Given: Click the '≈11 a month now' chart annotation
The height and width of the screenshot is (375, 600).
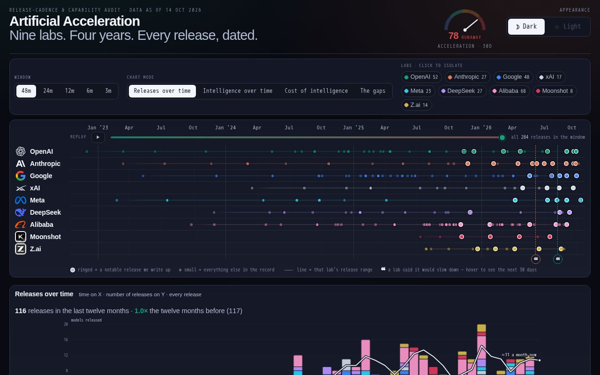Looking at the screenshot, I should point(519,355).
